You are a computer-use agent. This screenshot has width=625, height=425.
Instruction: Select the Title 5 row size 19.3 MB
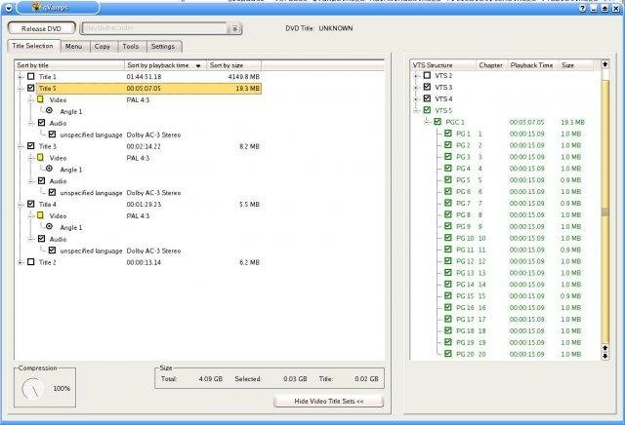click(x=247, y=89)
